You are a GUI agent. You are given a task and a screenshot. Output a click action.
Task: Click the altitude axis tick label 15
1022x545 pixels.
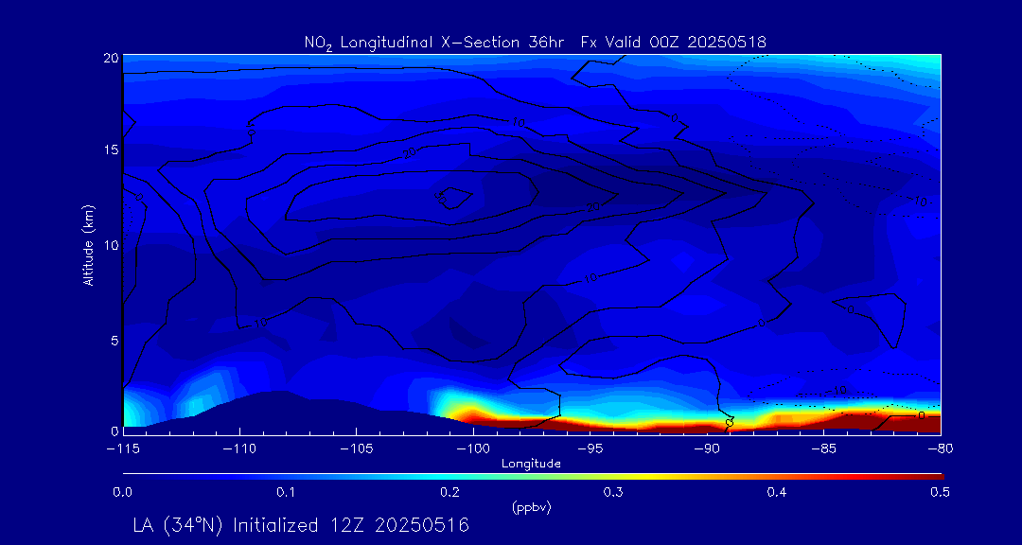click(x=111, y=149)
